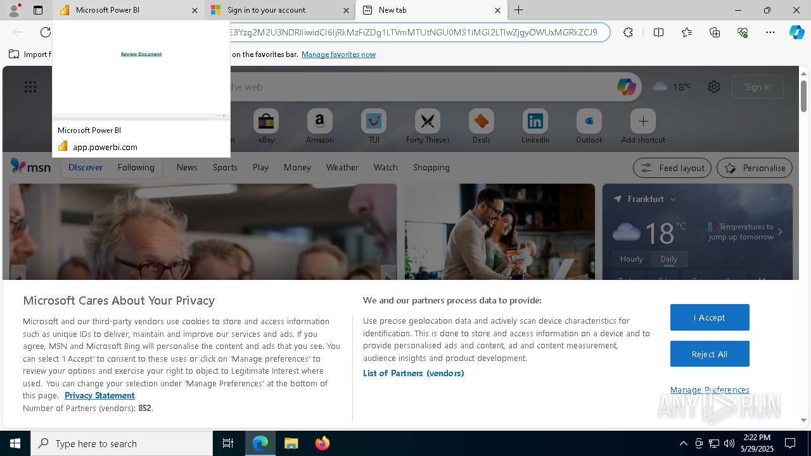
Task: Open the Money category
Action: pyautogui.click(x=297, y=167)
